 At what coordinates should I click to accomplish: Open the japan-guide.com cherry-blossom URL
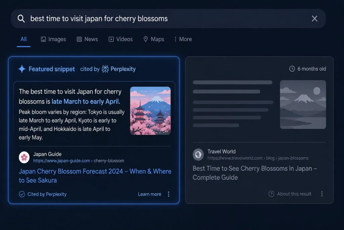point(79,161)
